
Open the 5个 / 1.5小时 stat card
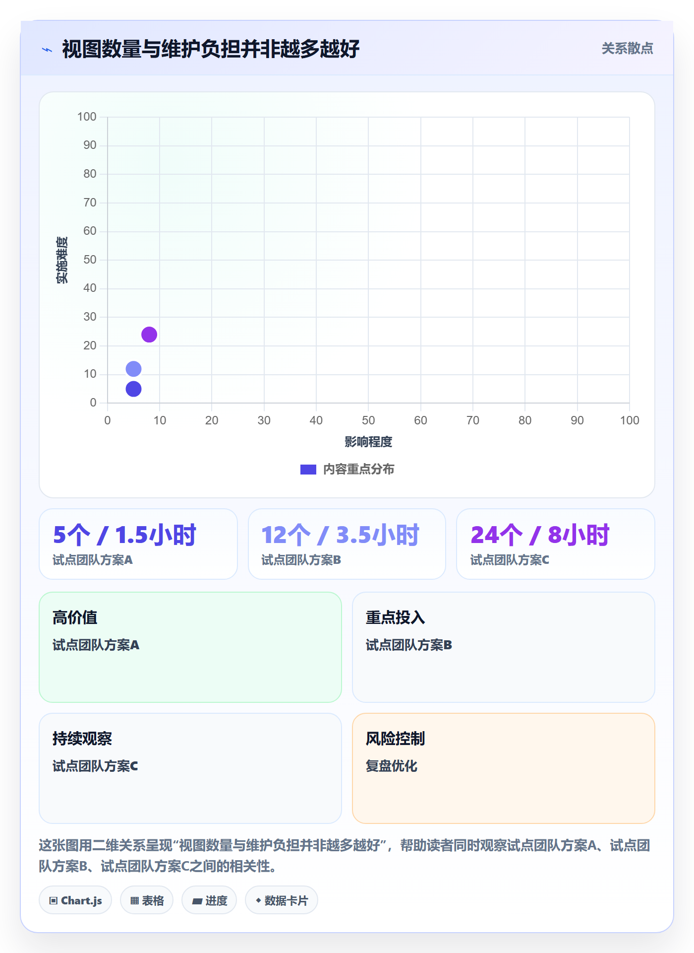138,544
